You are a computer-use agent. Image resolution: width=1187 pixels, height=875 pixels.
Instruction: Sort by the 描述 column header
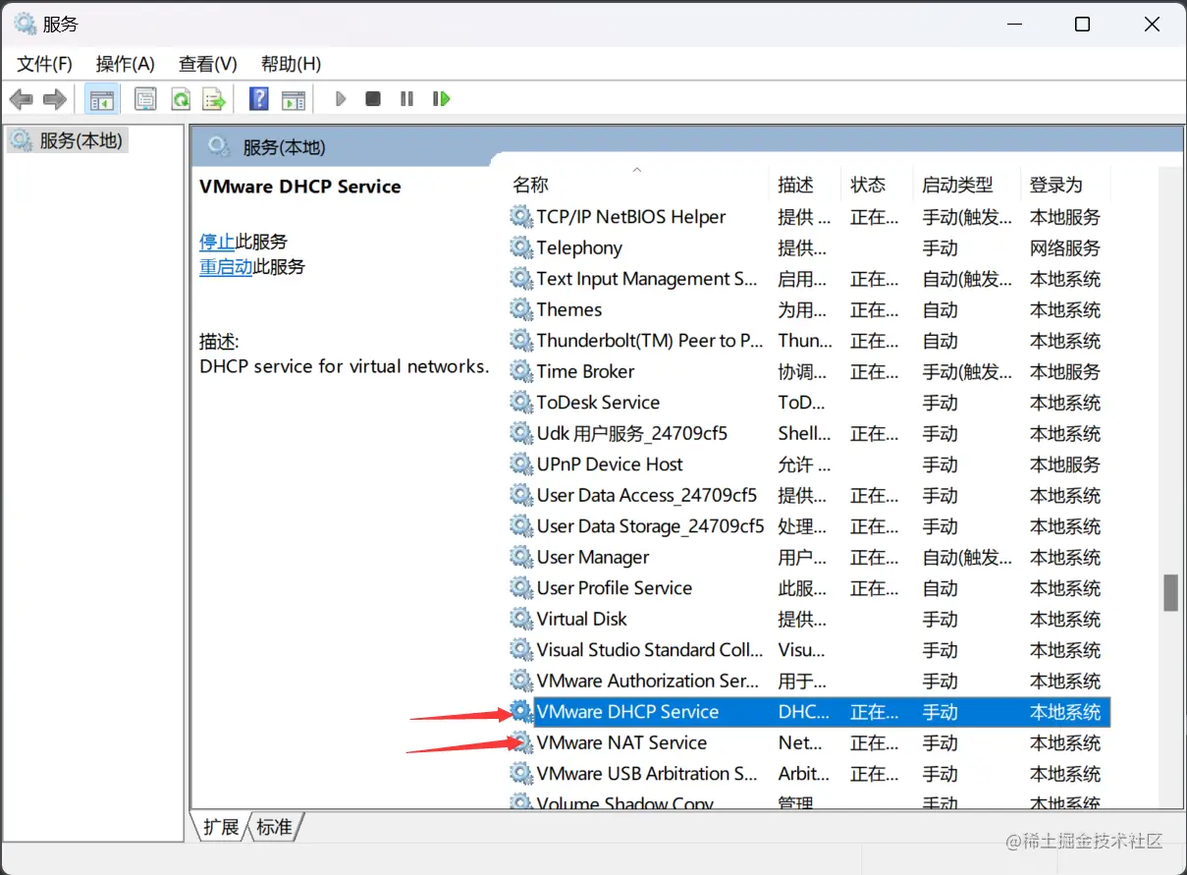[806, 185]
